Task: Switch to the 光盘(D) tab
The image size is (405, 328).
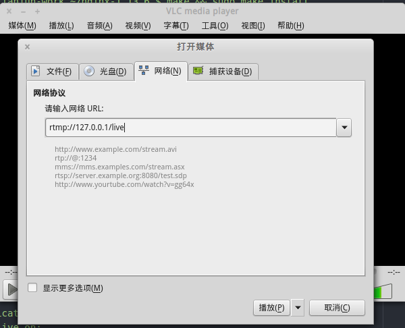Action: 106,72
